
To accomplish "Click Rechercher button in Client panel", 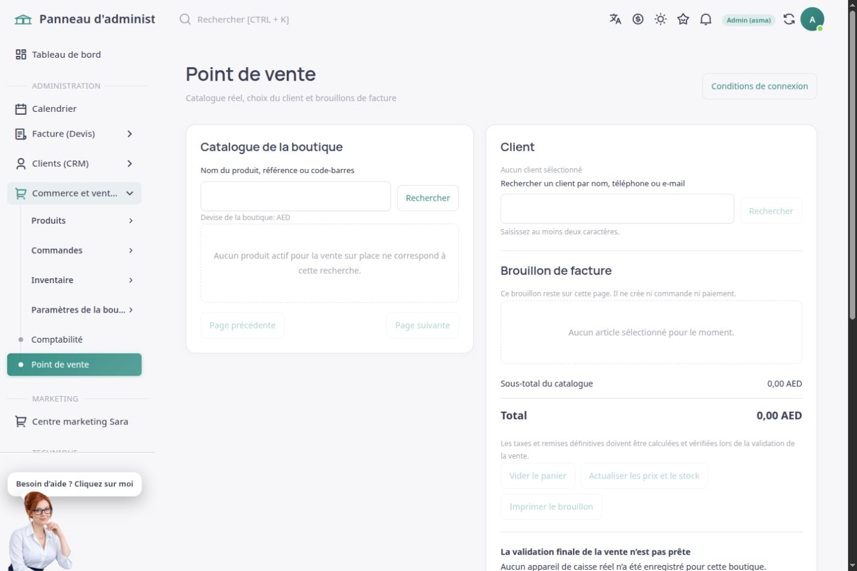I will tap(771, 211).
